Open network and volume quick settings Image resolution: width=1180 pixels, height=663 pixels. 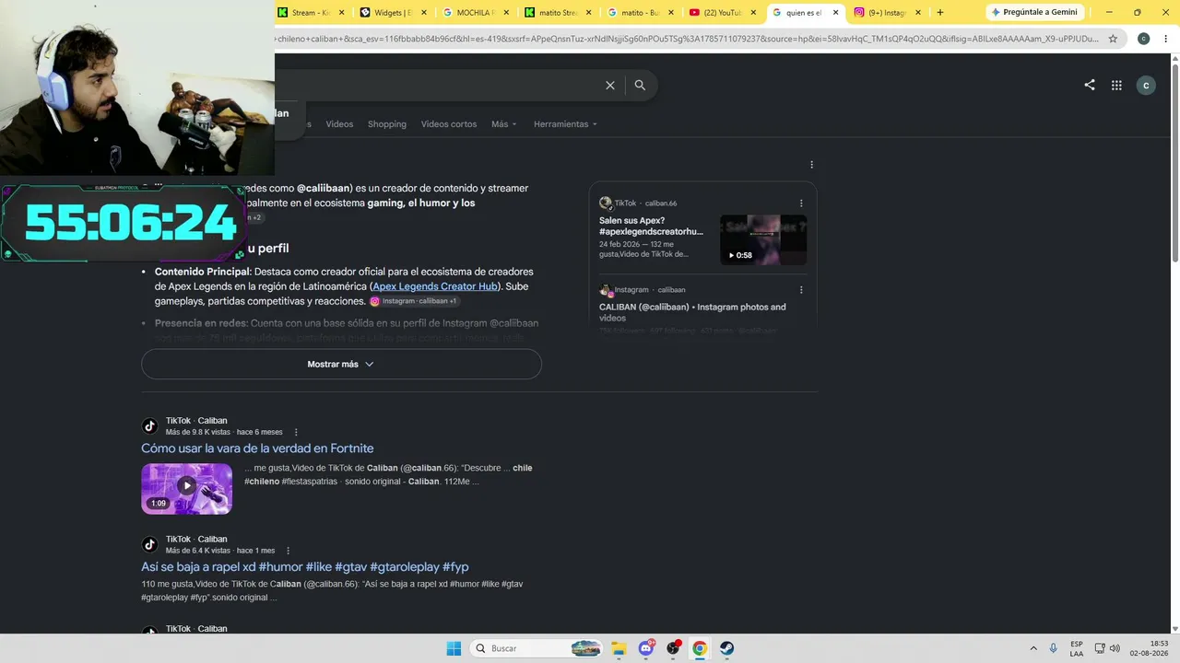point(1107,648)
